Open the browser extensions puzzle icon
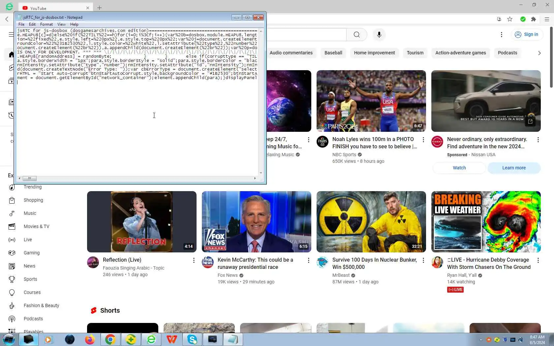The width and height of the screenshot is (554, 346). (534, 19)
